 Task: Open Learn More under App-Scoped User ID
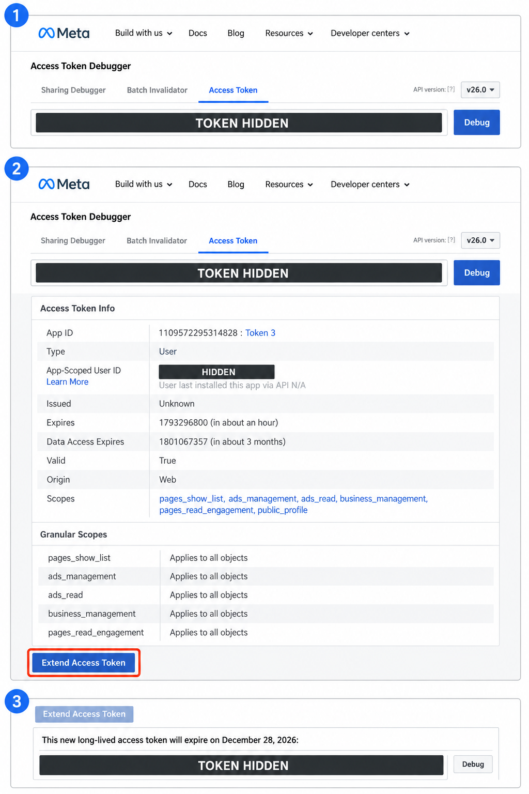click(67, 382)
